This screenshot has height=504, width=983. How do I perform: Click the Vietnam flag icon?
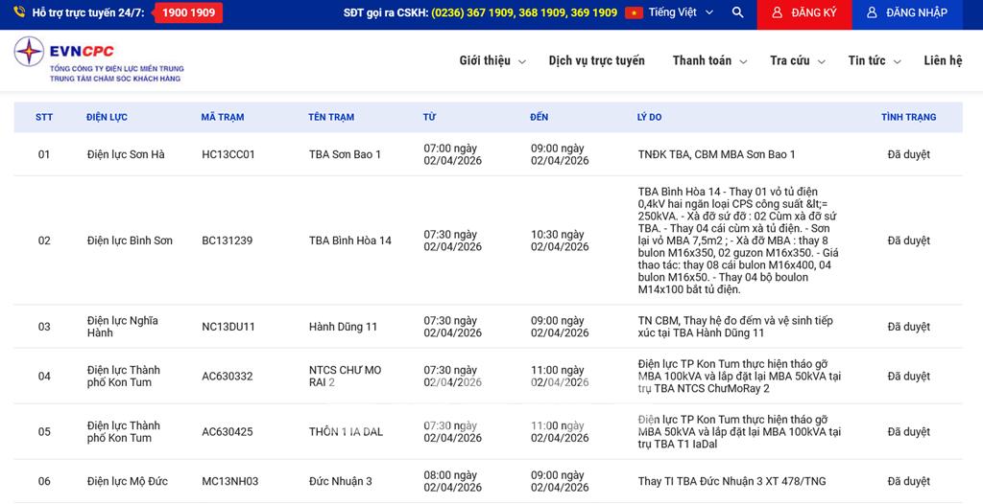[x=634, y=12]
